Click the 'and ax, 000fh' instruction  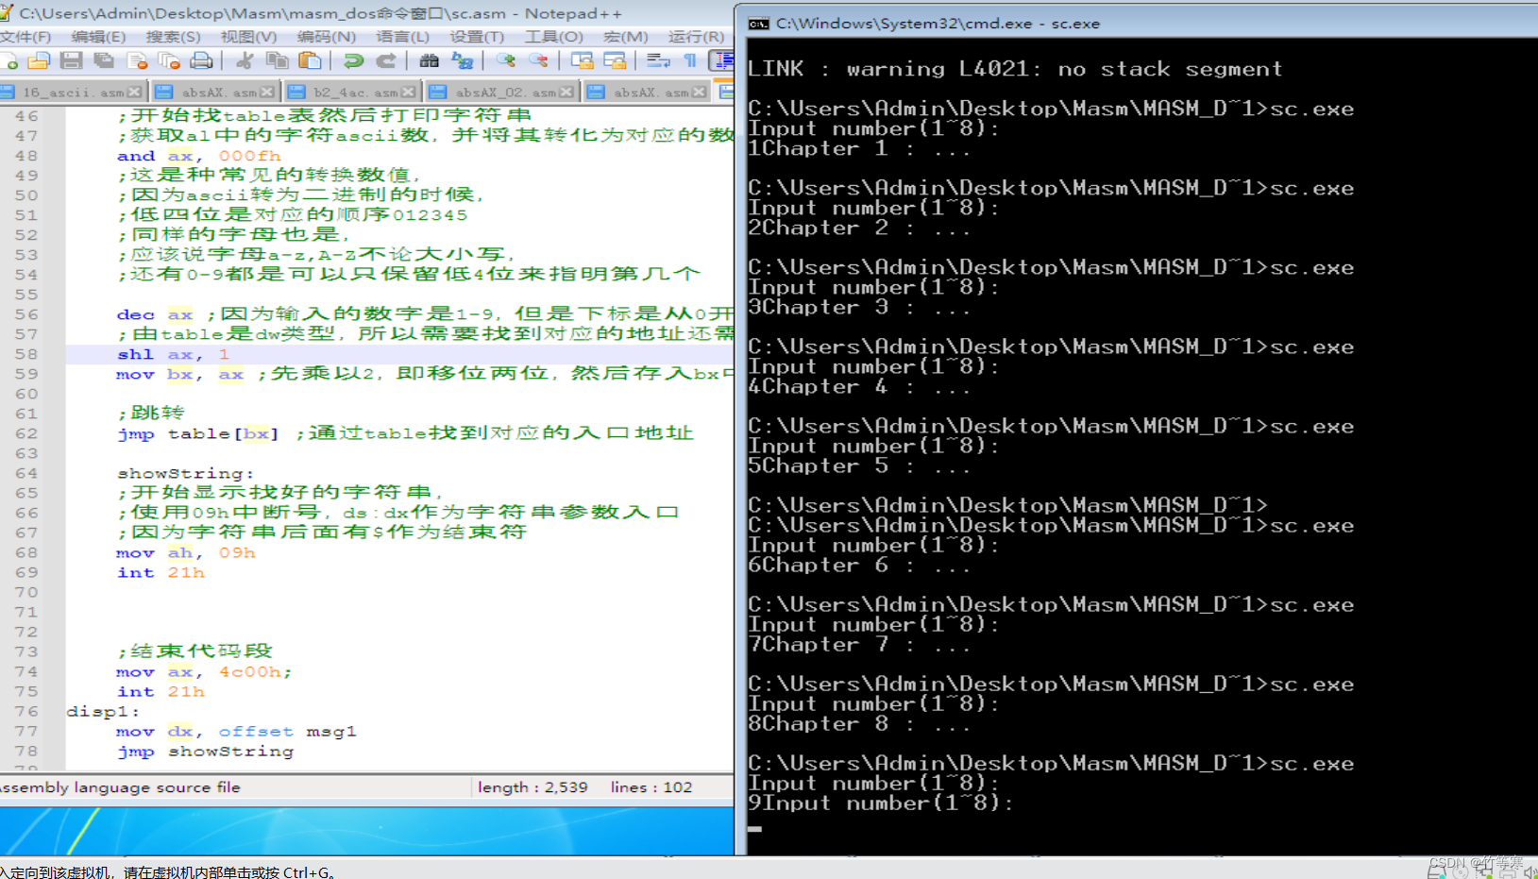click(x=198, y=156)
